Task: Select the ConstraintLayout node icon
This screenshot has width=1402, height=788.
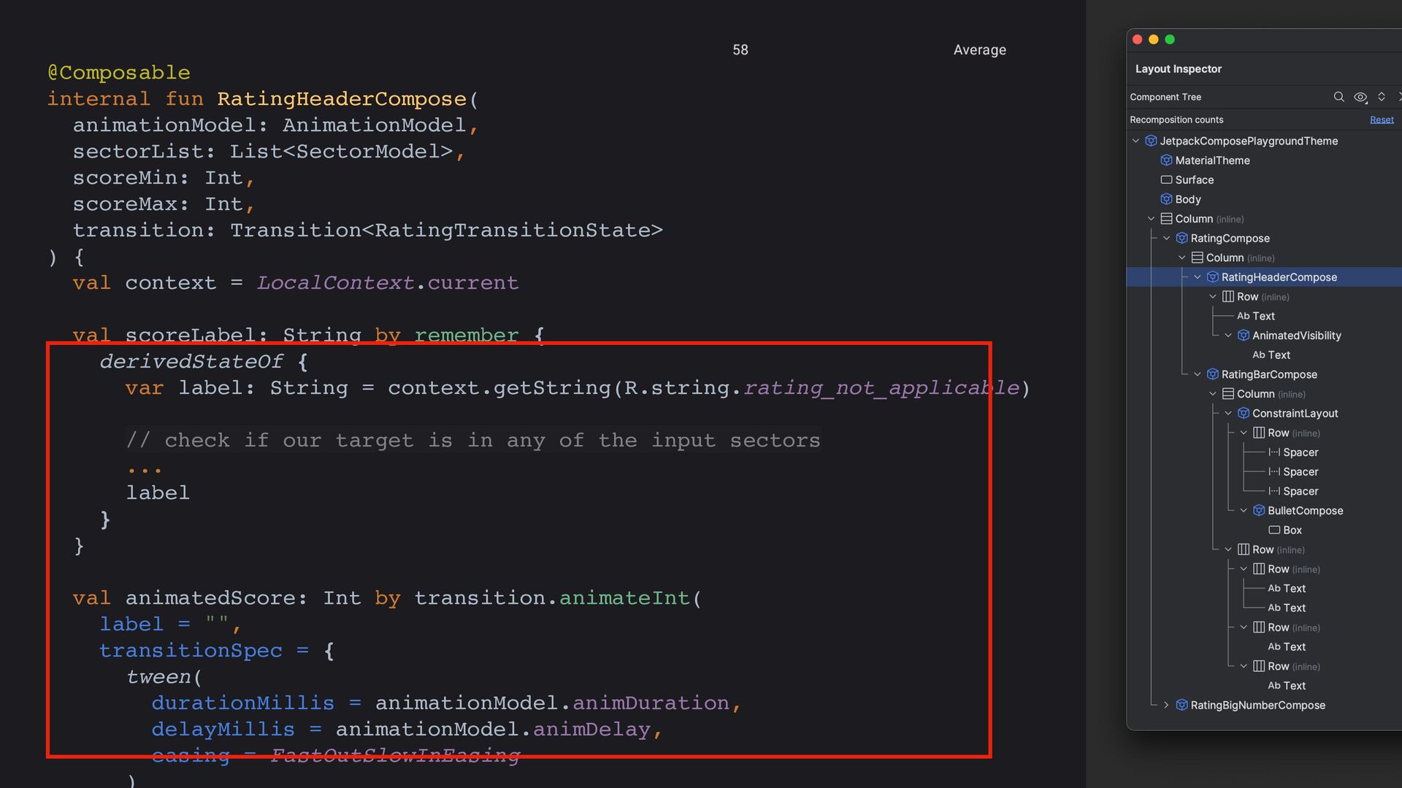Action: [x=1244, y=414]
